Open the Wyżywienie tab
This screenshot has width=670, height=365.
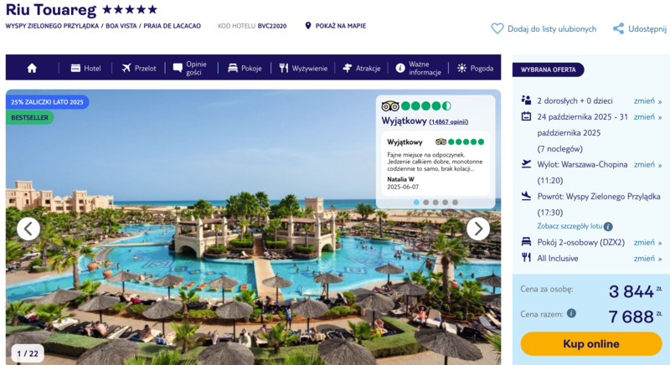[x=303, y=68]
